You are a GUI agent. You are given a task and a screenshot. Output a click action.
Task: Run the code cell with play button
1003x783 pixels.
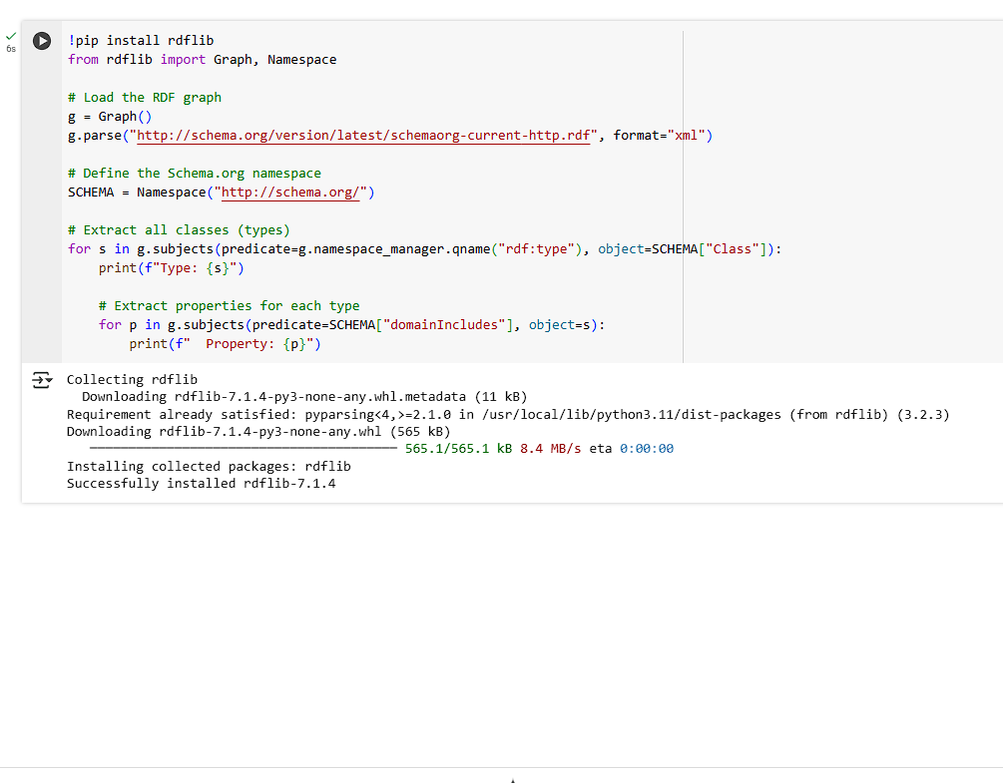pos(42,41)
